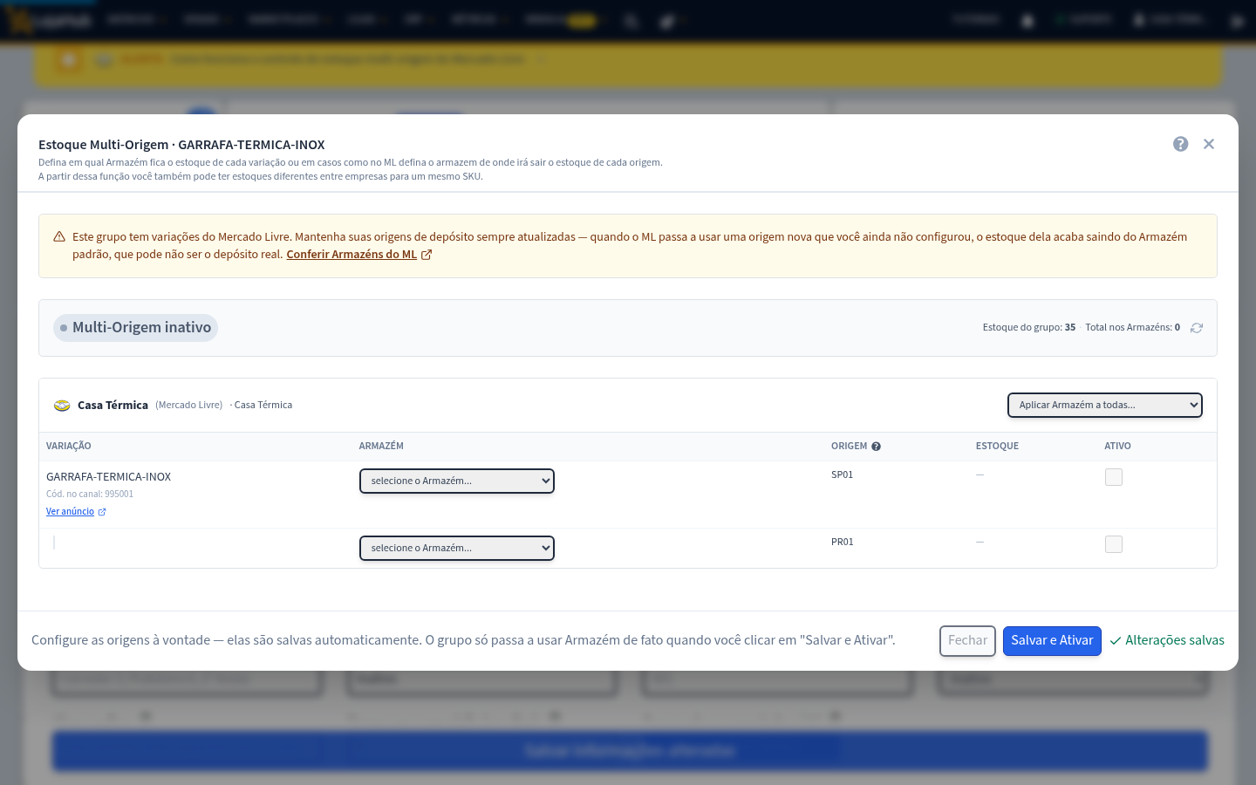Click the warning triangle icon in the alert
The image size is (1256, 785).
(59, 237)
